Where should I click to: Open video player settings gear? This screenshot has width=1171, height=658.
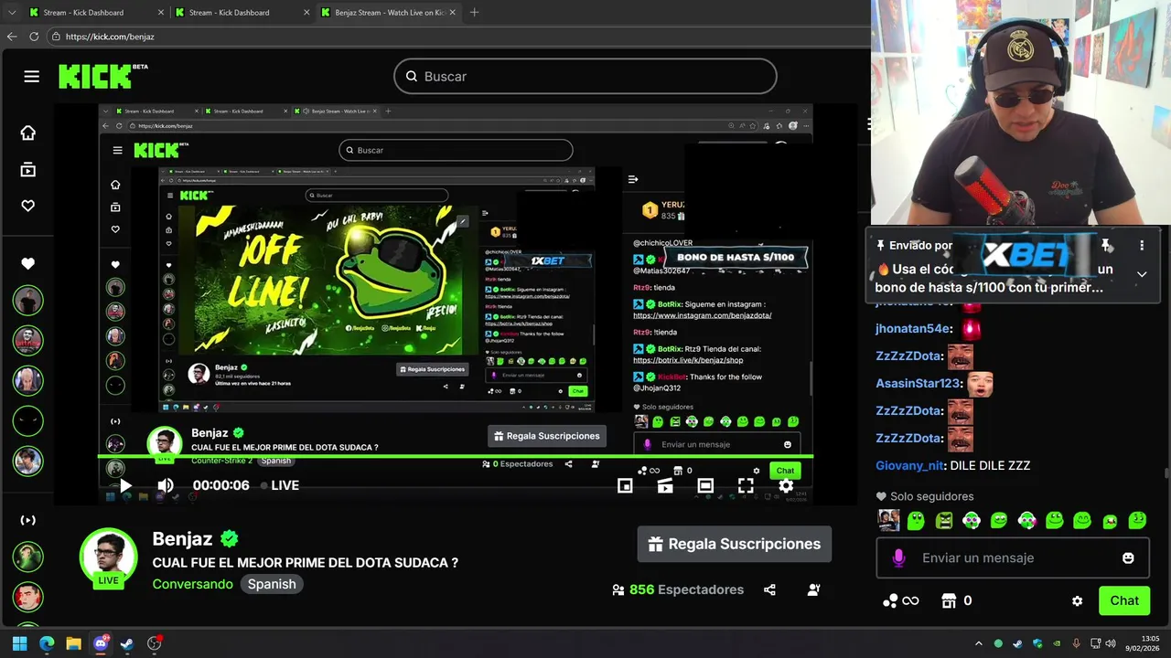[786, 486]
